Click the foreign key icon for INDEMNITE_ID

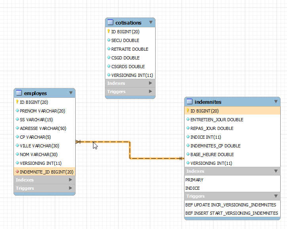[17, 172]
